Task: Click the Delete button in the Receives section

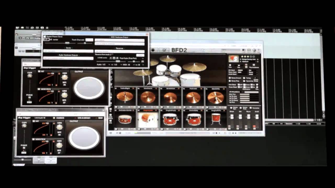Action: [x=140, y=55]
